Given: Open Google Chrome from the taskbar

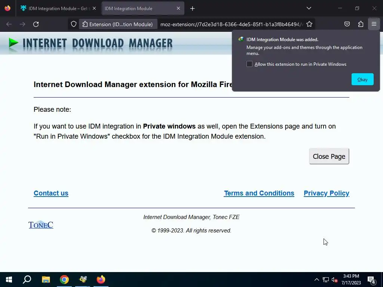Looking at the screenshot, I should click(64, 280).
